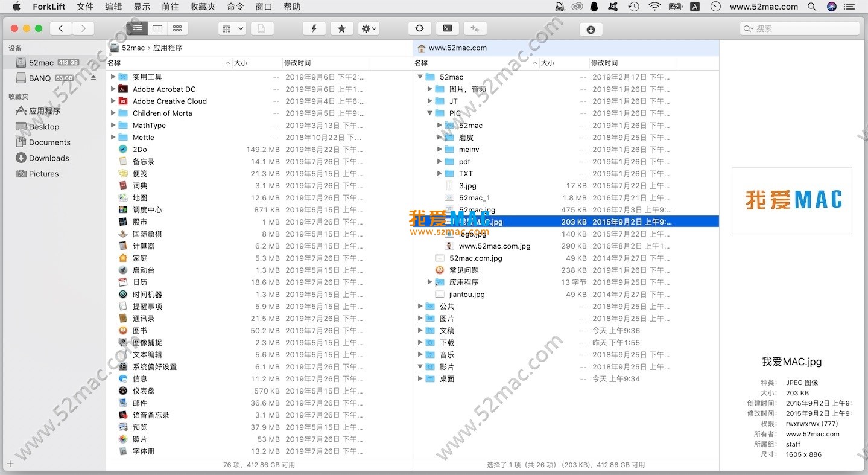Open the 文件 menu

point(86,7)
